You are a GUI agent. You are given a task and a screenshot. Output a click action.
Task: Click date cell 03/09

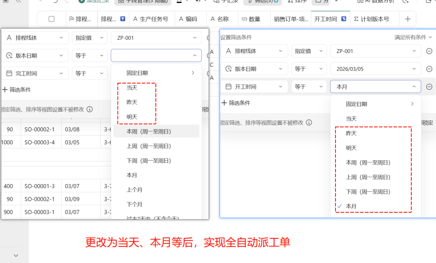(x=81, y=199)
